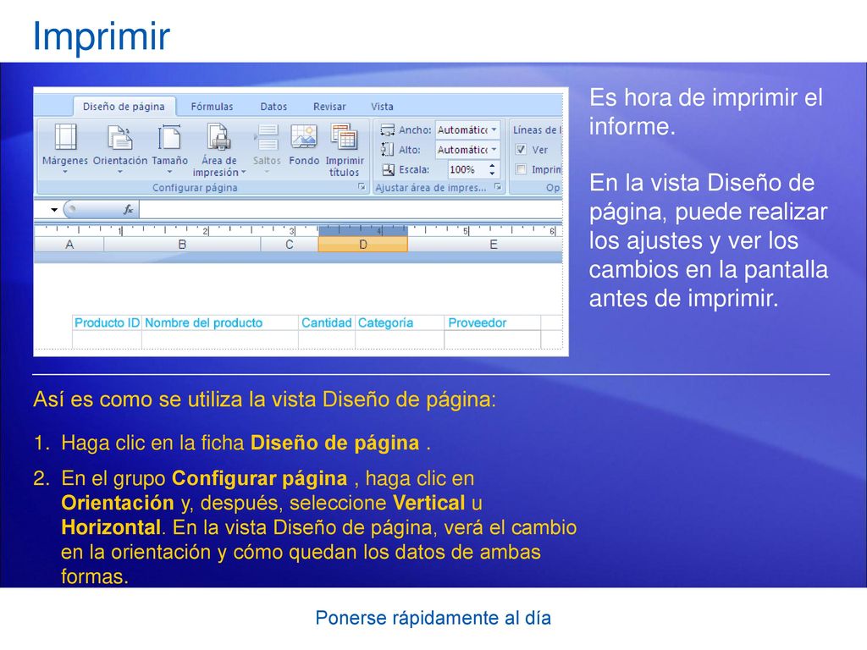Click the Categoría header cell
The height and width of the screenshot is (650, 867).
click(x=400, y=322)
